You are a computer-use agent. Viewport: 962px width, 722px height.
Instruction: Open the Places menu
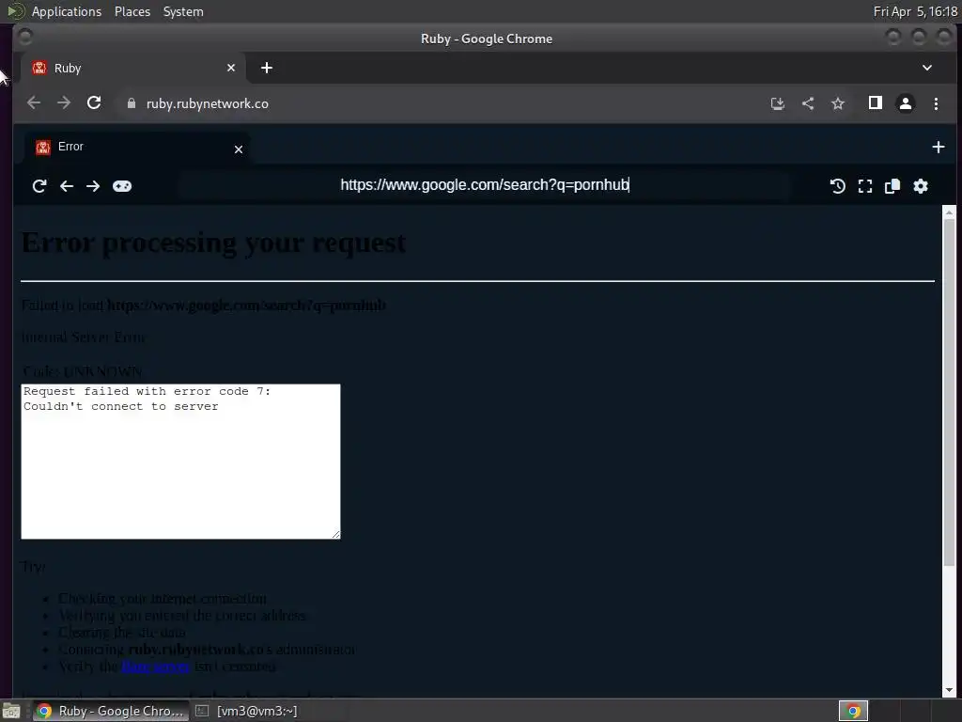132,11
